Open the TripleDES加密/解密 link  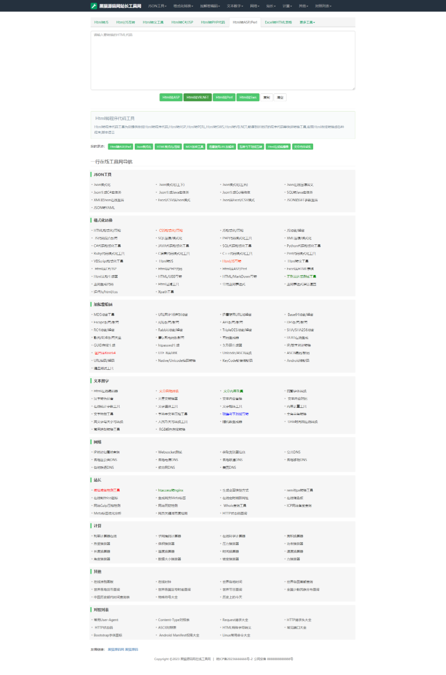(x=237, y=330)
